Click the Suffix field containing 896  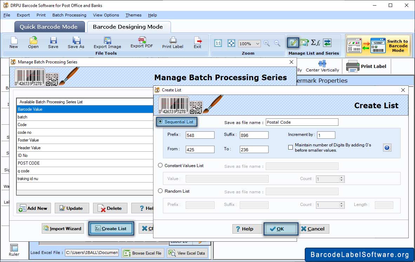pyautogui.click(x=254, y=135)
